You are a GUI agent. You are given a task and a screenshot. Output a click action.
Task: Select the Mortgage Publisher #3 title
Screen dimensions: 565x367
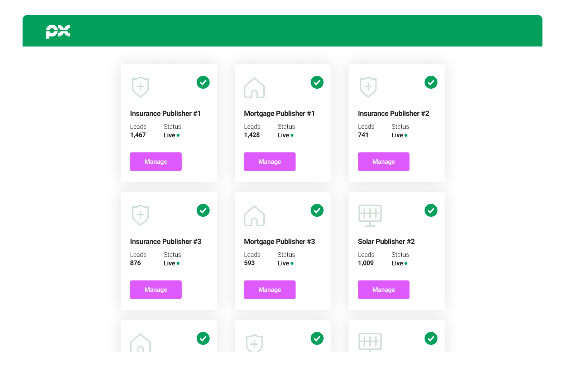(279, 242)
